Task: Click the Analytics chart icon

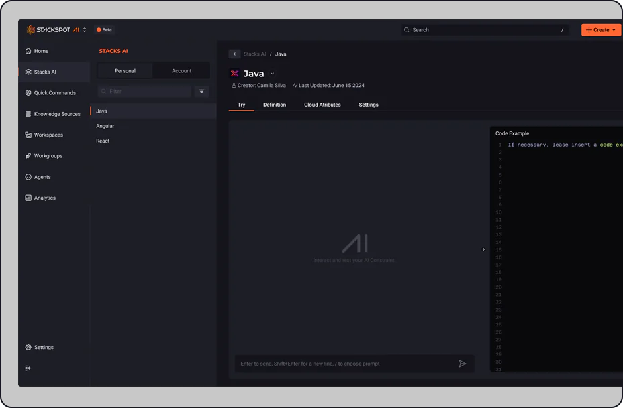Action: [x=28, y=198]
